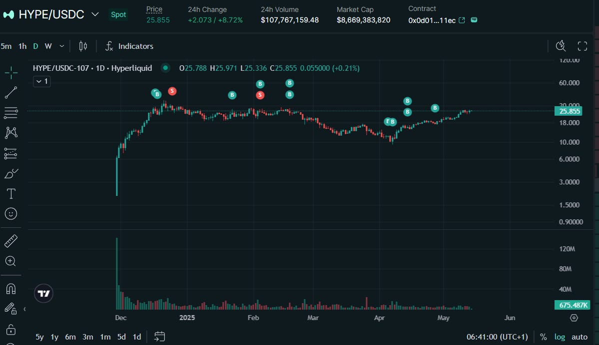Click the red S sell marker in February

coord(260,95)
